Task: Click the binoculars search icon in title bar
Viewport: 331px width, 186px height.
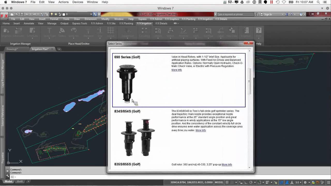Action: (x=257, y=14)
